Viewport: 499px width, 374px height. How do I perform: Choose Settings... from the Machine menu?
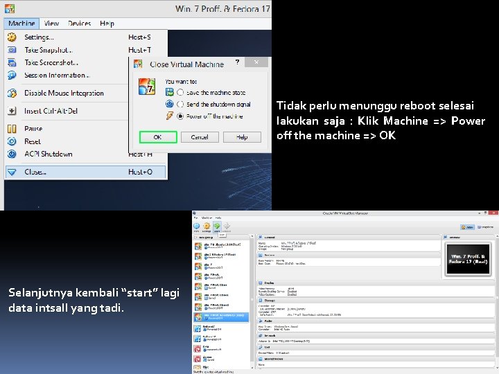pos(86,37)
